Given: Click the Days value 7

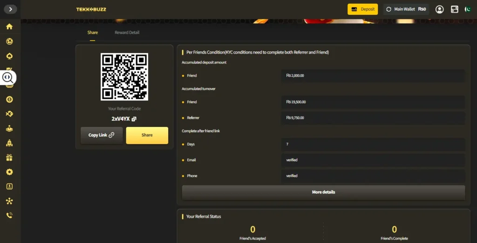Looking at the screenshot, I should (x=287, y=144).
